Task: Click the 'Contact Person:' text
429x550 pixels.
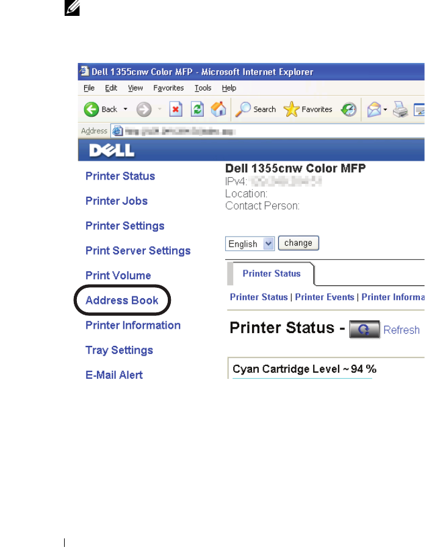Action: click(262, 206)
